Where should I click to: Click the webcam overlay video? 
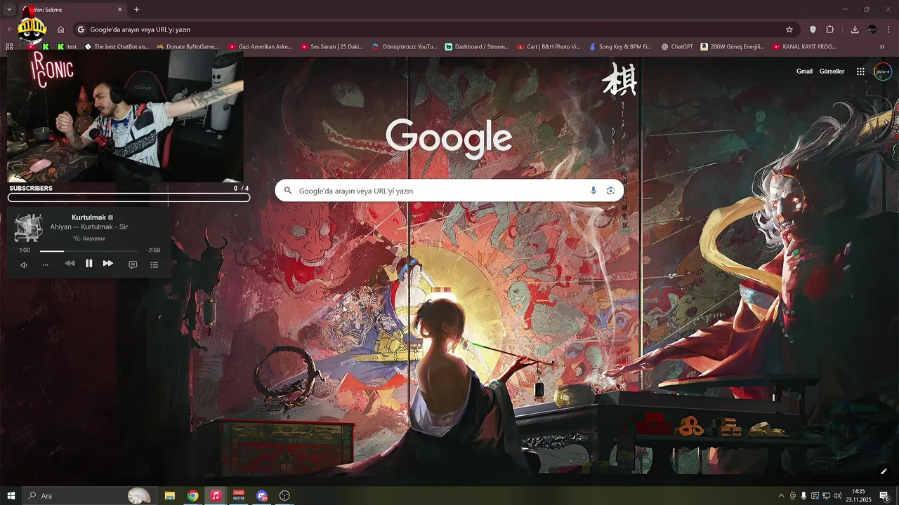[x=125, y=117]
